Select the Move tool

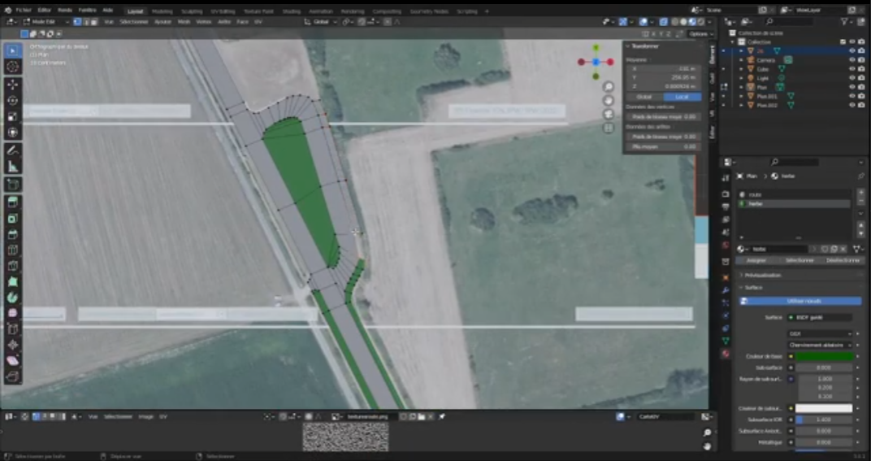pyautogui.click(x=13, y=85)
